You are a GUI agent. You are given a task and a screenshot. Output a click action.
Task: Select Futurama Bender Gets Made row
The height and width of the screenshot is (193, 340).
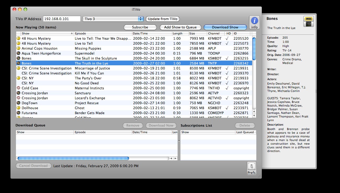coord(134,113)
